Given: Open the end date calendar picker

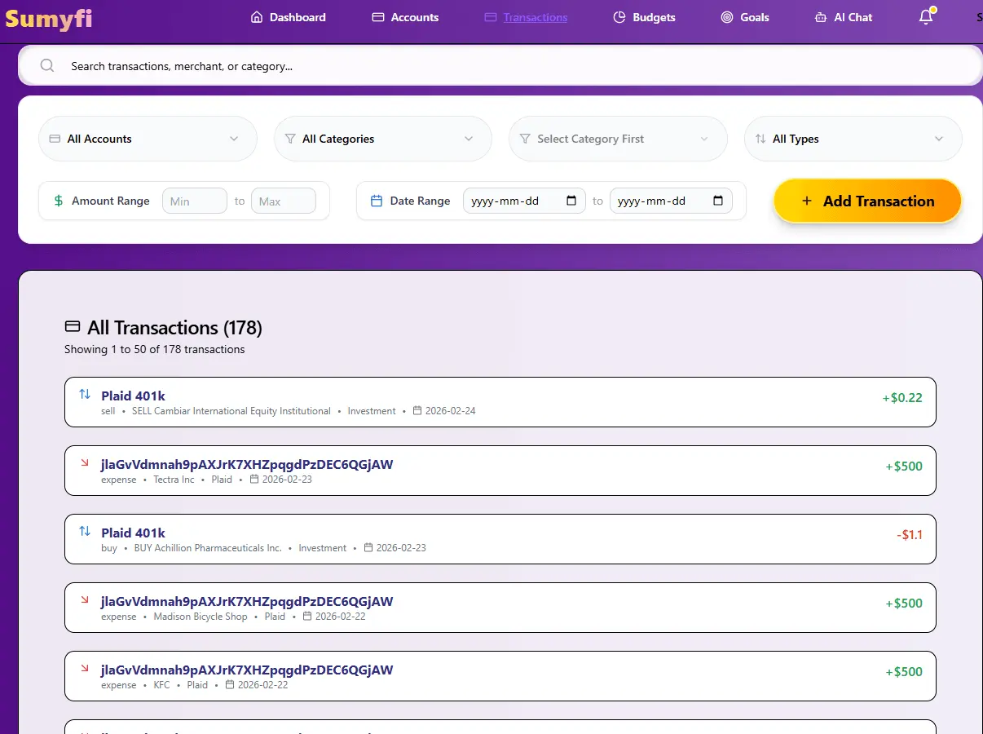Looking at the screenshot, I should tap(718, 201).
